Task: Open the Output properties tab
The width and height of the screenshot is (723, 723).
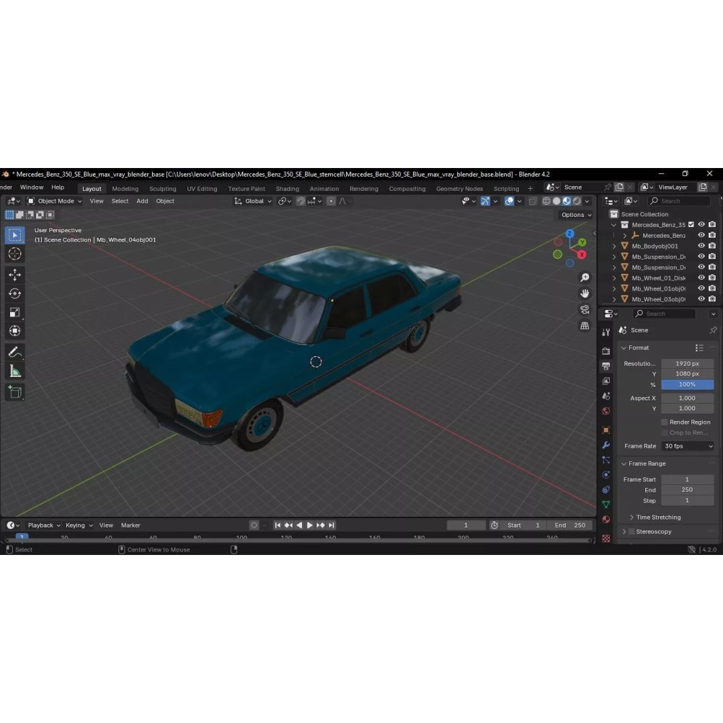Action: click(x=607, y=366)
